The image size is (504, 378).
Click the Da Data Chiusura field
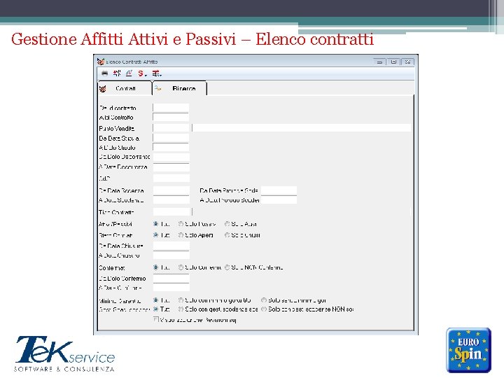pos(171,246)
